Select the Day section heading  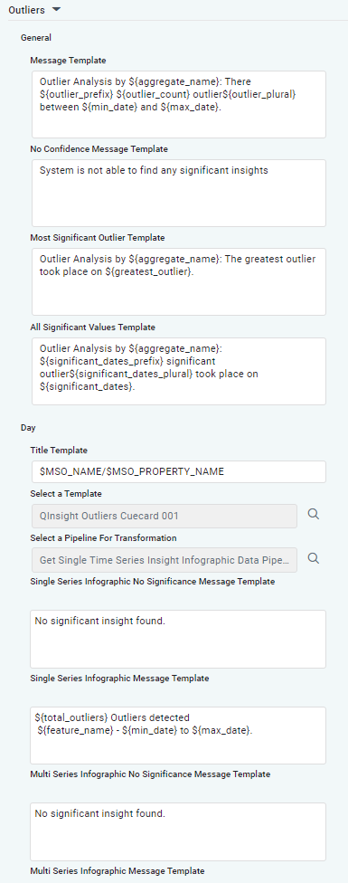point(28,427)
